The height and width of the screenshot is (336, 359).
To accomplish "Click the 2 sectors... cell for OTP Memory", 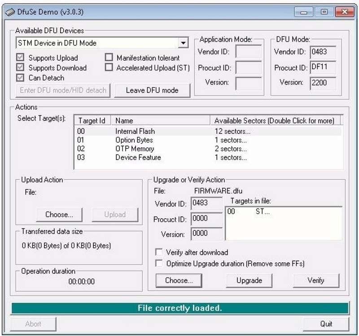I will 231,149.
